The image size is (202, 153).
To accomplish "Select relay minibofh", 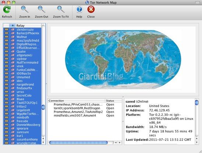I will (23, 117).
